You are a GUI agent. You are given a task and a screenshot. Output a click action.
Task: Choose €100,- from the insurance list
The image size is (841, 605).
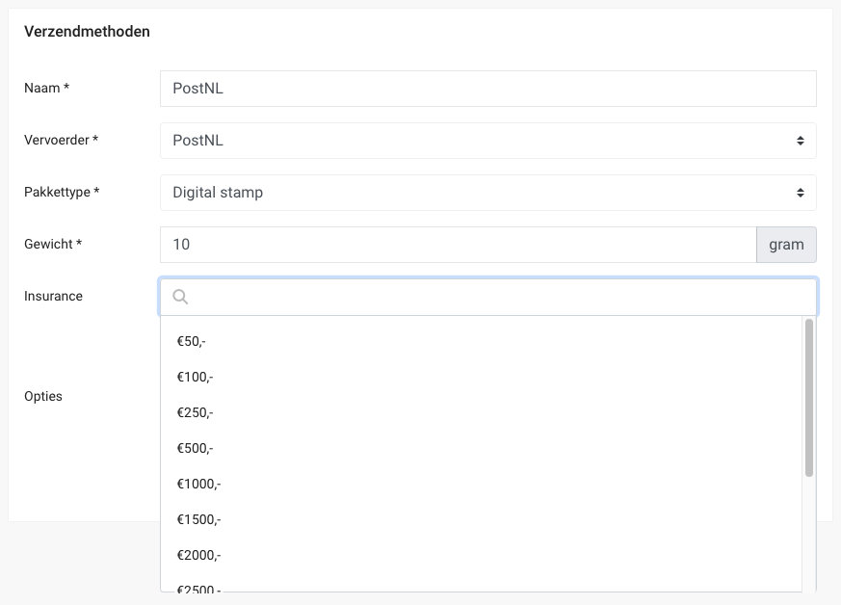click(x=195, y=377)
